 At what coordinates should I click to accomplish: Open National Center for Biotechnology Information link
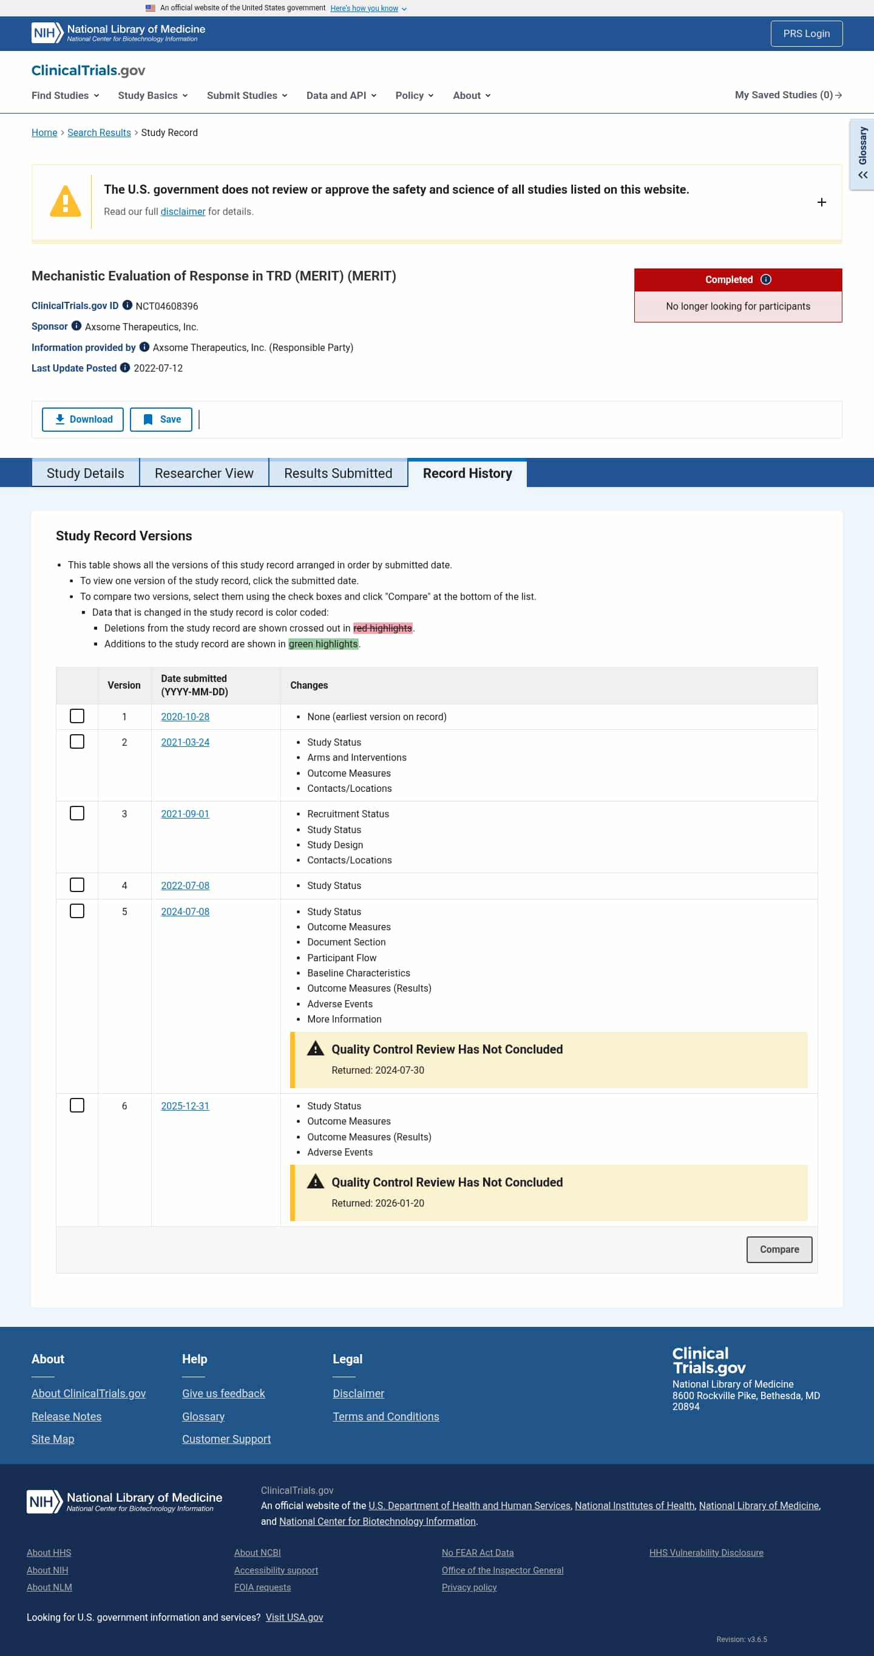[x=378, y=1521]
